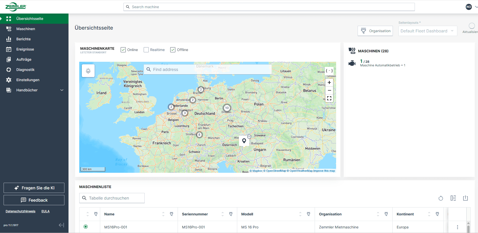Click the Fragen Sie die KI button

coord(34,188)
